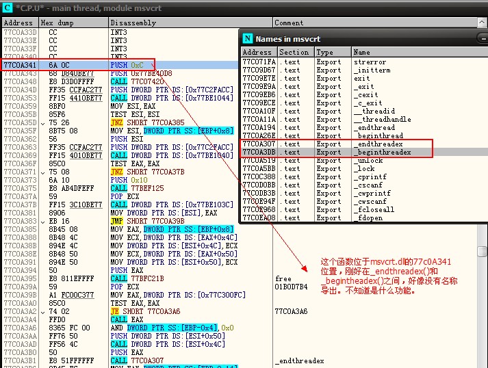This screenshot has width=488, height=368.
Task: Select the TEST ESI, ESI instruction
Action: [x=135, y=114]
